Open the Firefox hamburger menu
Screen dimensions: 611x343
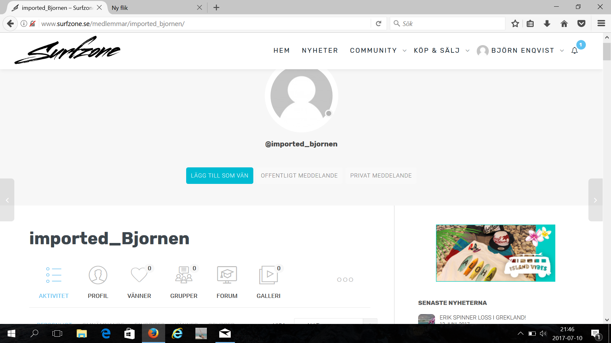point(601,24)
